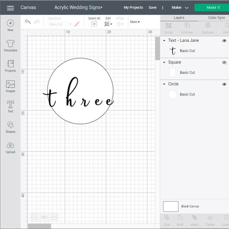Click the Blank Canvas color swatch
229x229 pixels.
[x=170, y=206]
